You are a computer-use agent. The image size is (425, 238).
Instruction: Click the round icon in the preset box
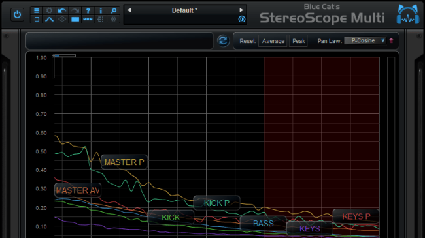(241, 19)
